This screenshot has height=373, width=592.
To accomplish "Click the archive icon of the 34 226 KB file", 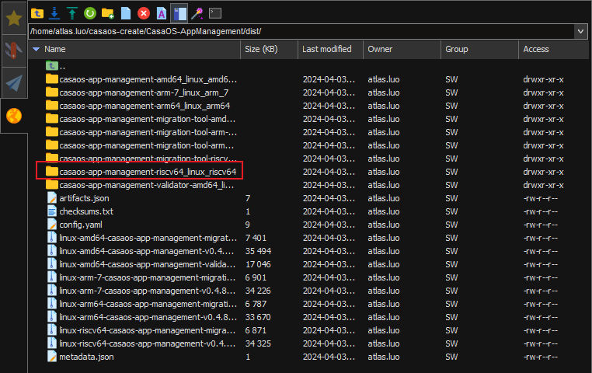I will pos(52,291).
